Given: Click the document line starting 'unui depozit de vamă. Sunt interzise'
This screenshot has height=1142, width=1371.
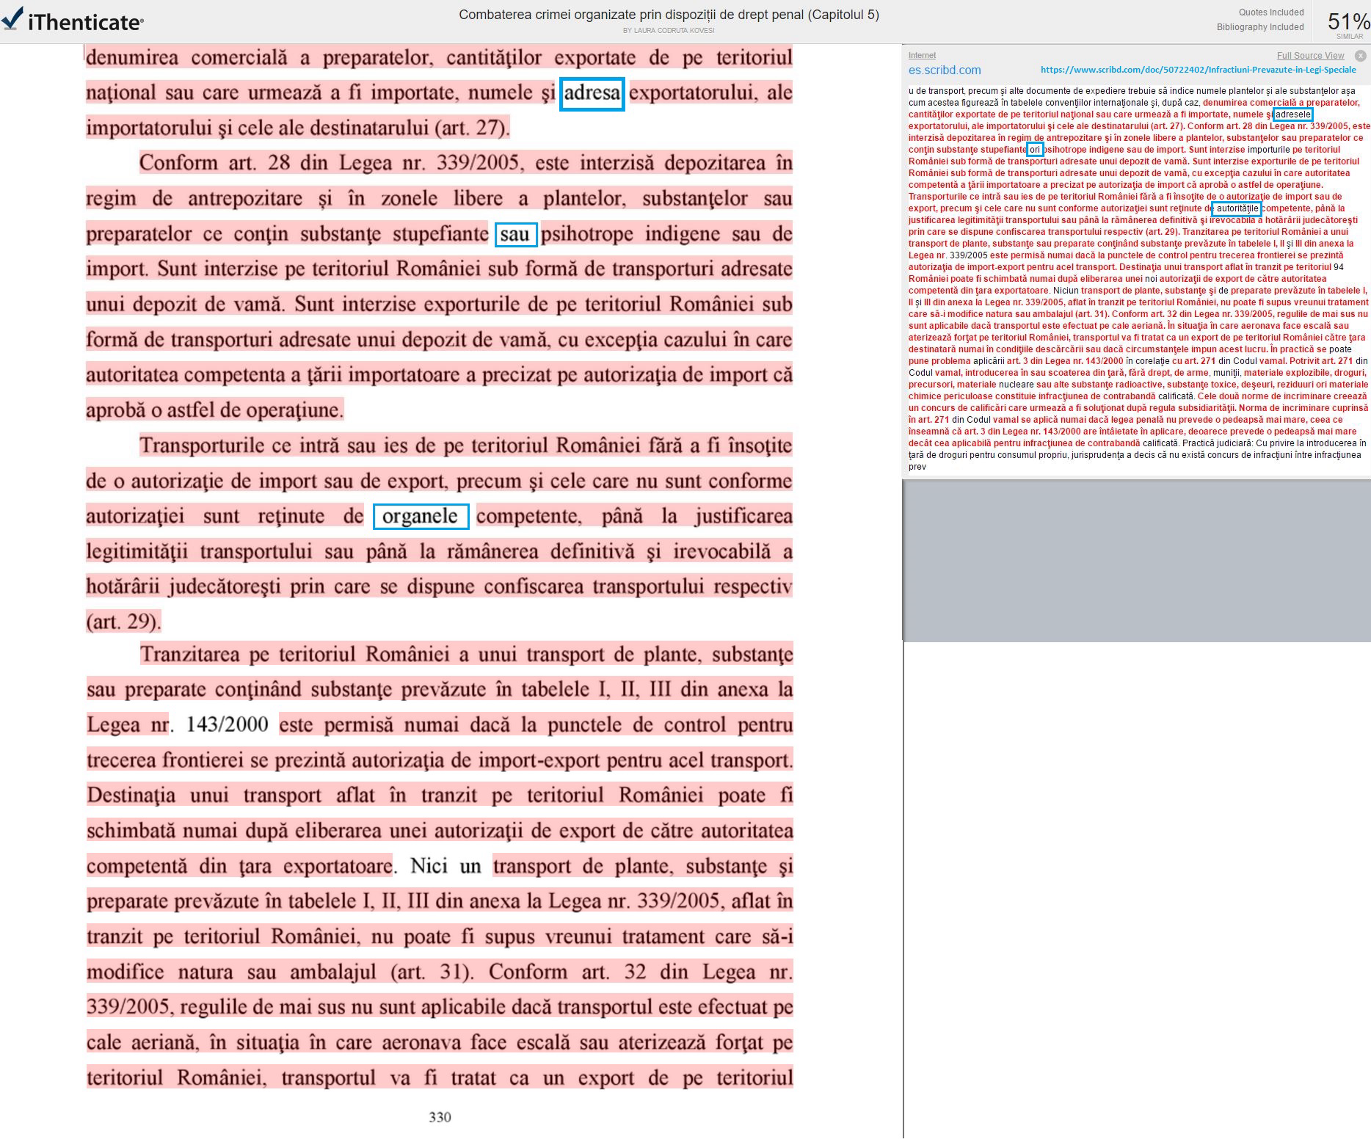Looking at the screenshot, I should pos(440,304).
